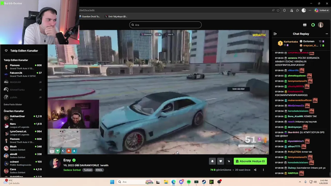
Task: Open MASKAR offline channel in the sidebar
Action: point(23,82)
